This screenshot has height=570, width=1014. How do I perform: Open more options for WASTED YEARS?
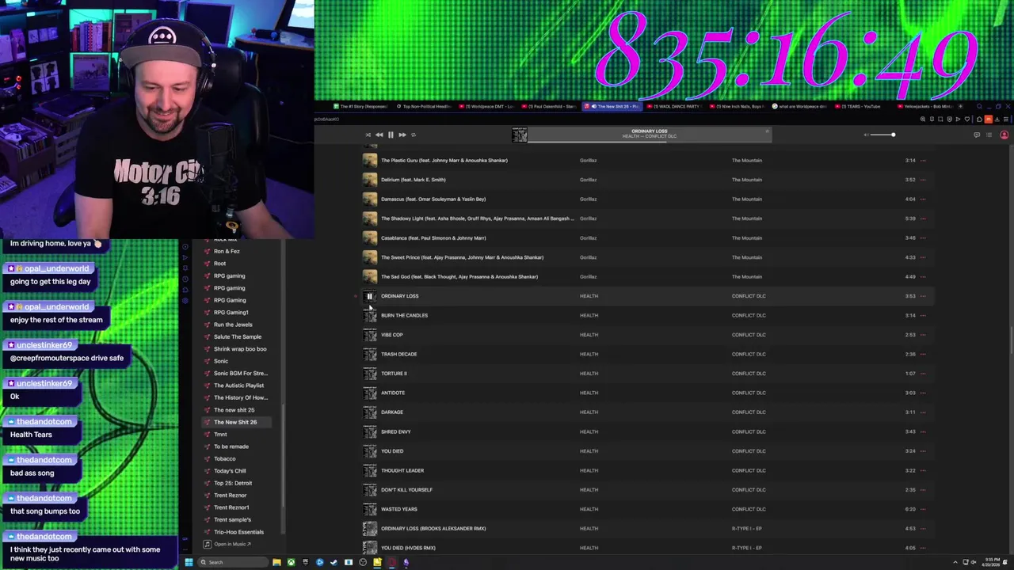pyautogui.click(x=923, y=509)
